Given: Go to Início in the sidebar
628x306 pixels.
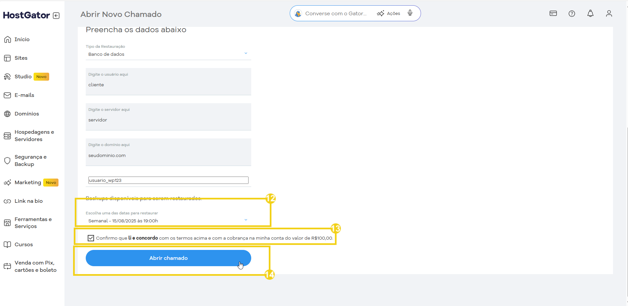Looking at the screenshot, I should click(22, 39).
